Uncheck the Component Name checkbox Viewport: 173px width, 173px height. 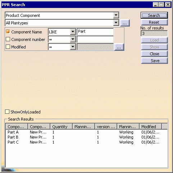click(8, 32)
